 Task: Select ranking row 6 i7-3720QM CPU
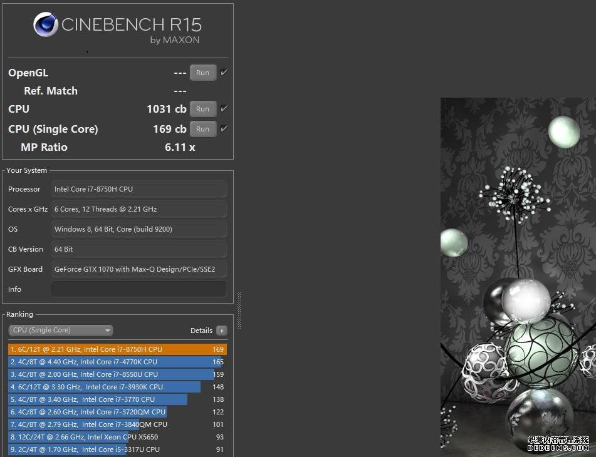[117, 412]
